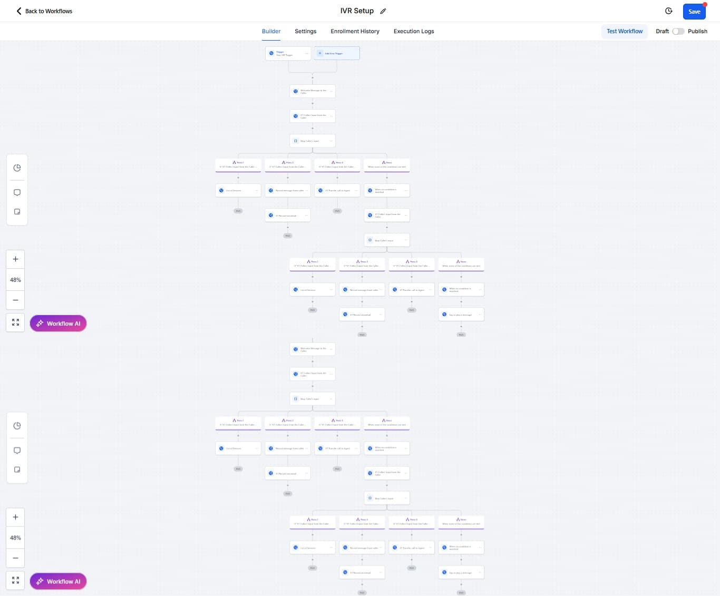
Task: Select the Start IVR Trigger node
Action: [x=288, y=53]
